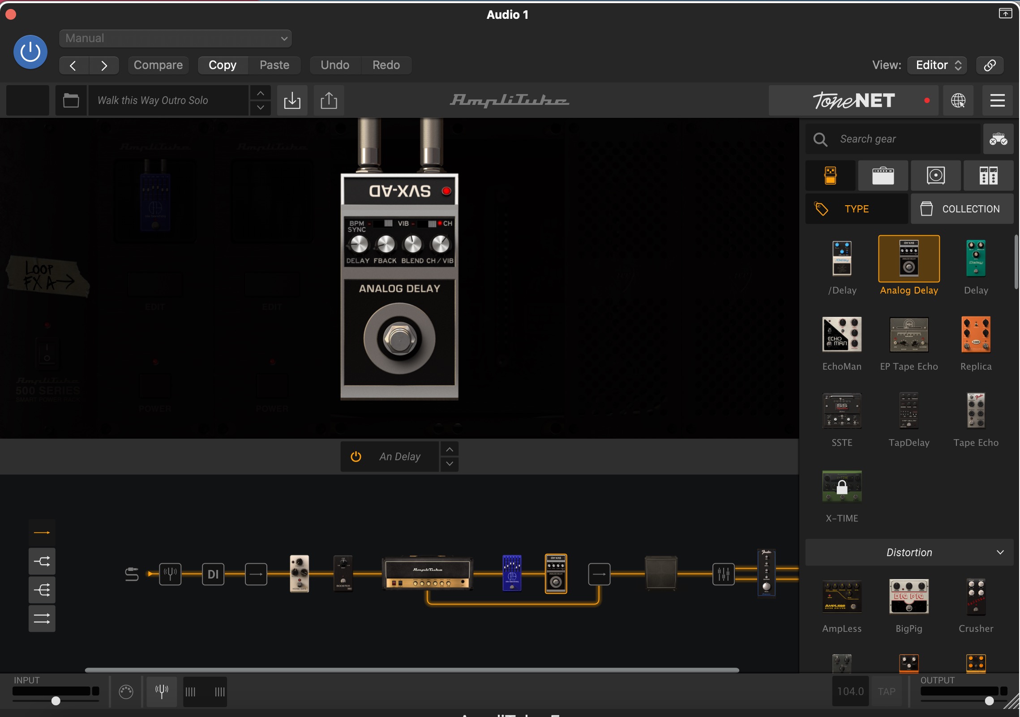Click the link chain icon
This screenshot has width=1020, height=717.
tap(990, 65)
